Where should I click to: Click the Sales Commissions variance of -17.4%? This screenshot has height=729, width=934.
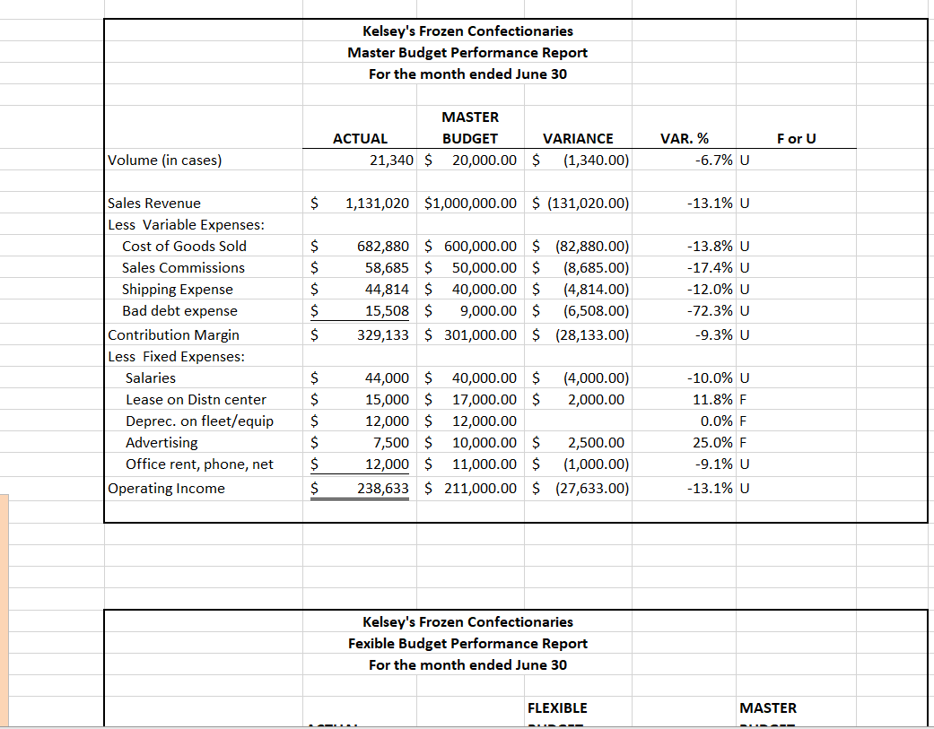coord(685,267)
